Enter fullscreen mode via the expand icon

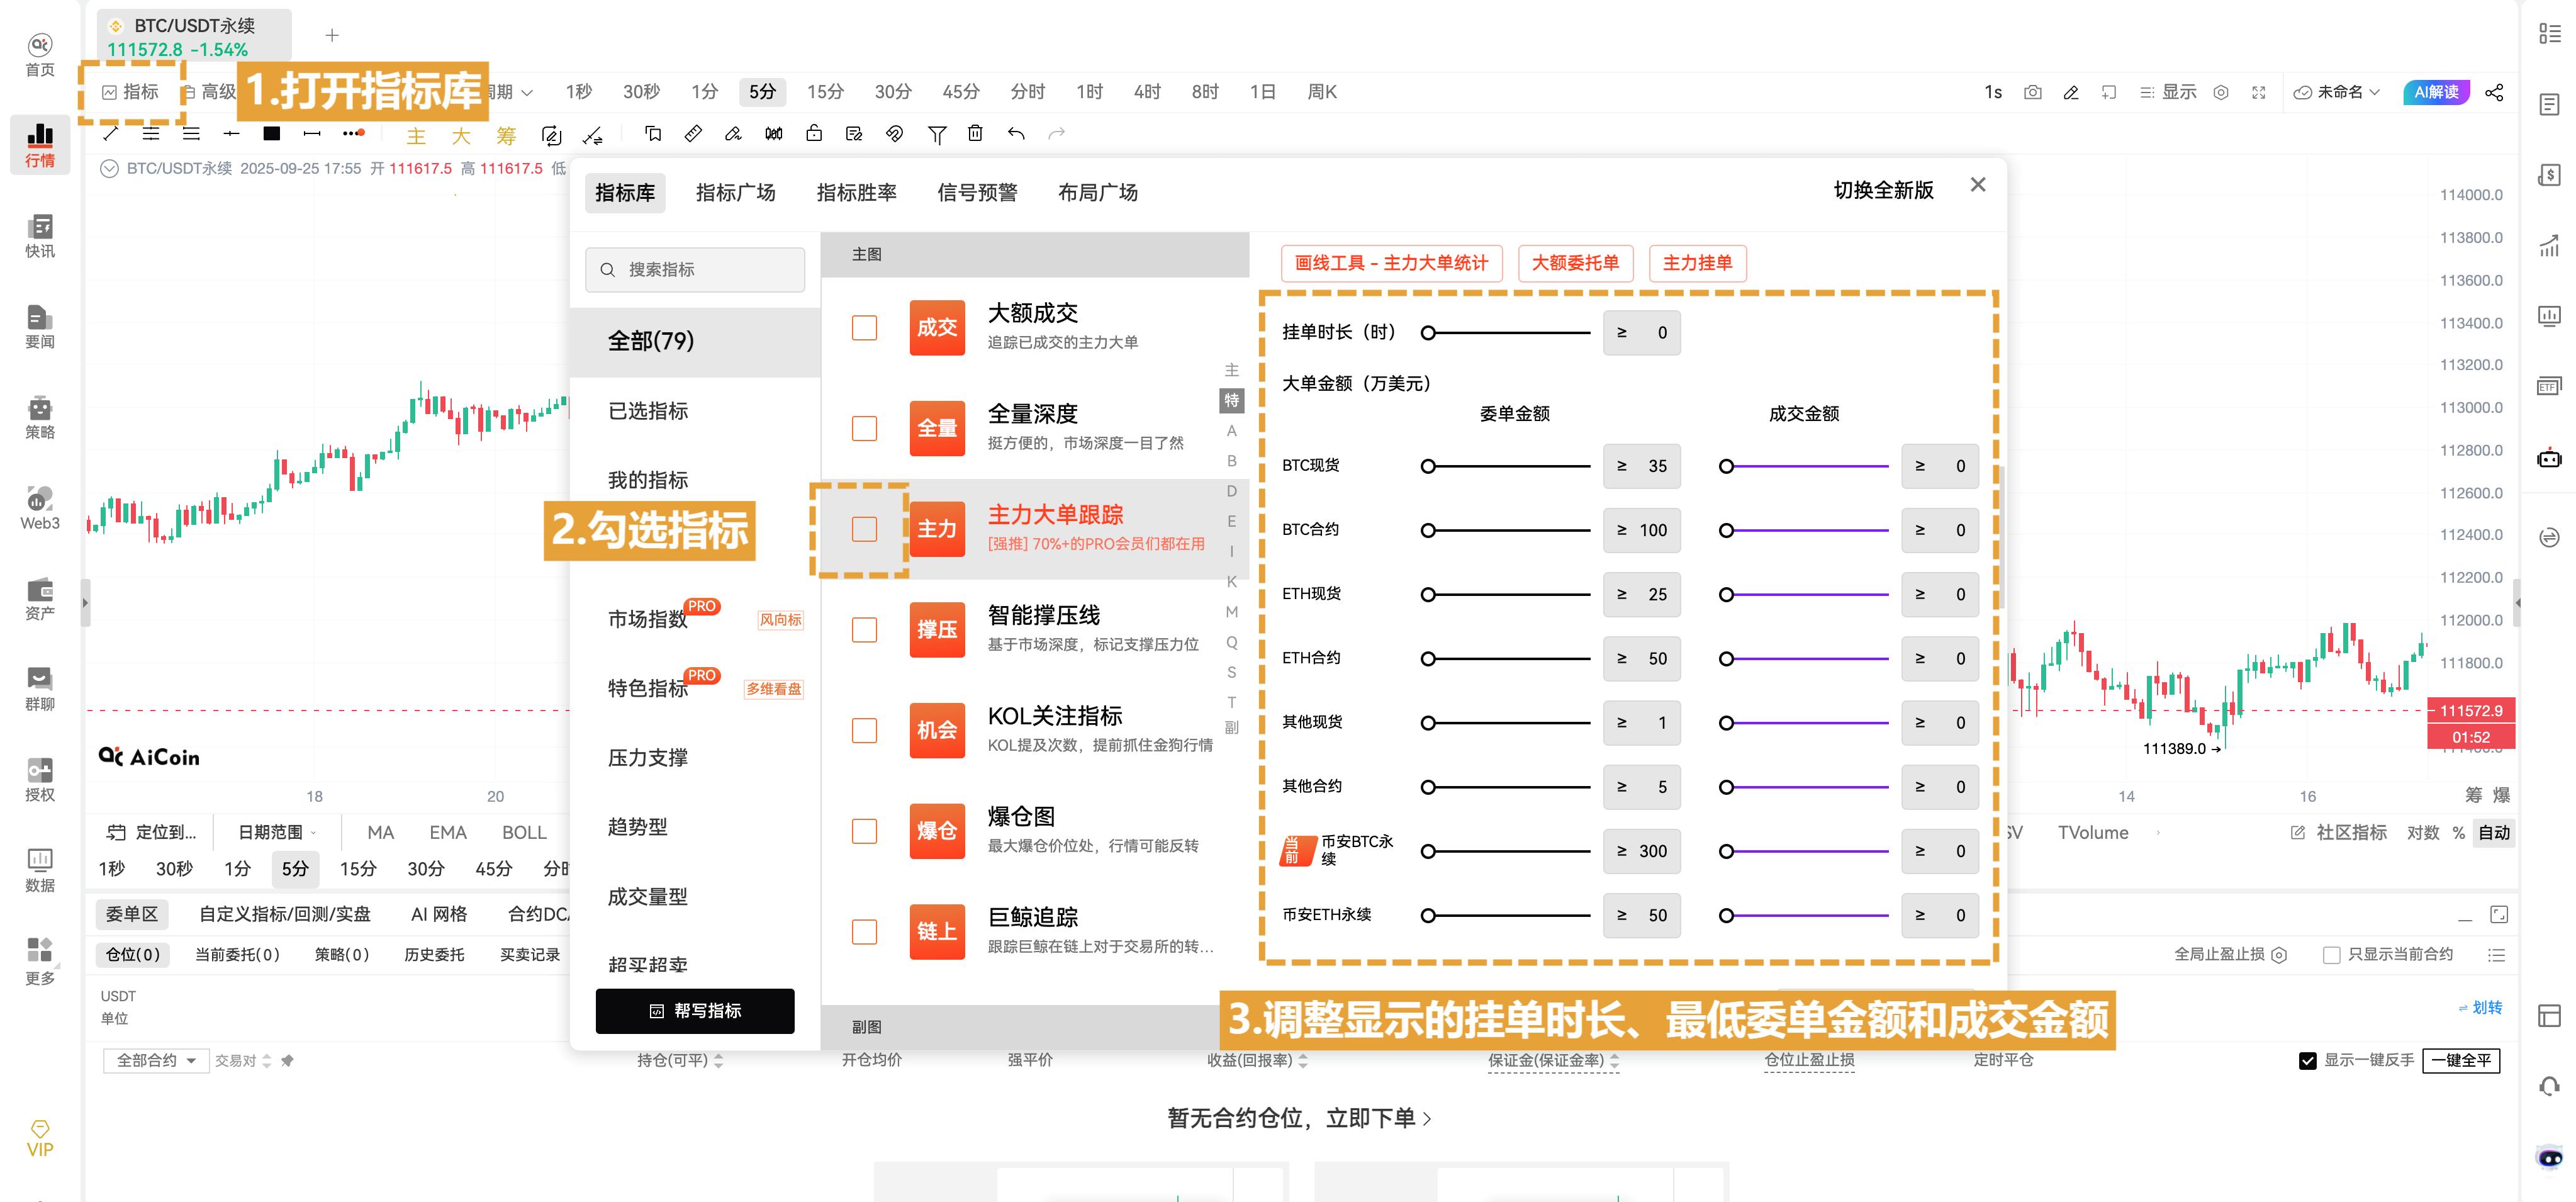pos(2259,92)
